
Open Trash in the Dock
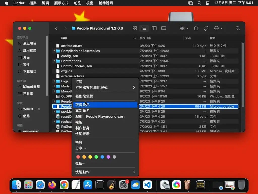(241, 185)
